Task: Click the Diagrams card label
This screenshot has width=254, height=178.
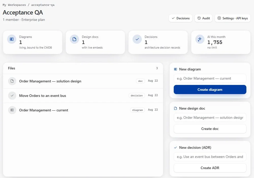Action: [x=25, y=37]
